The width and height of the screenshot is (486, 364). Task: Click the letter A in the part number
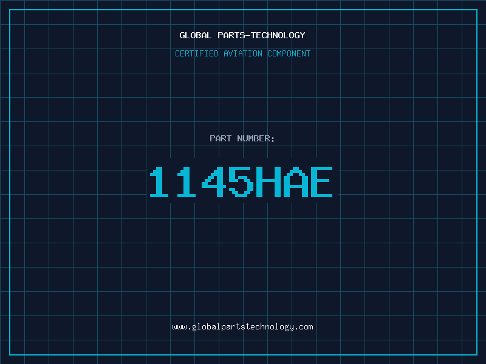coord(294,182)
